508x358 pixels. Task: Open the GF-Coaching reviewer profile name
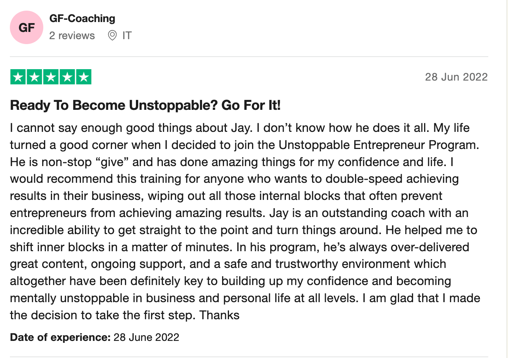click(x=82, y=18)
